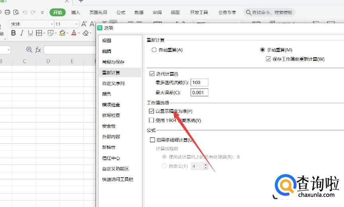Expand the eraser clear dropdown arrow
Screen dimensions: 344x207
pyautogui.click(x=90, y=33)
